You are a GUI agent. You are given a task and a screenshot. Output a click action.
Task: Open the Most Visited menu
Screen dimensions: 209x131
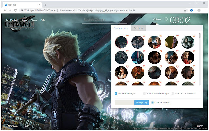point(12,20)
